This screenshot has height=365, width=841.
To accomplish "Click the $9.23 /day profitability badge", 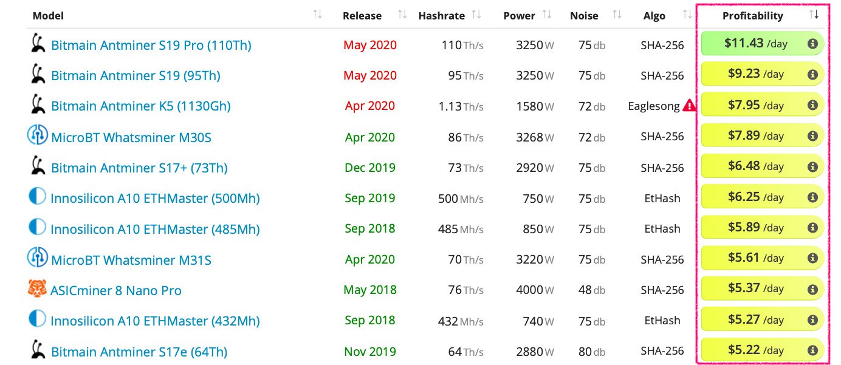I will point(763,74).
